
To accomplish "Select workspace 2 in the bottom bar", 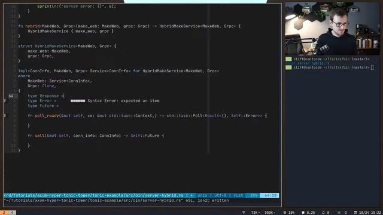I will (4, 213).
